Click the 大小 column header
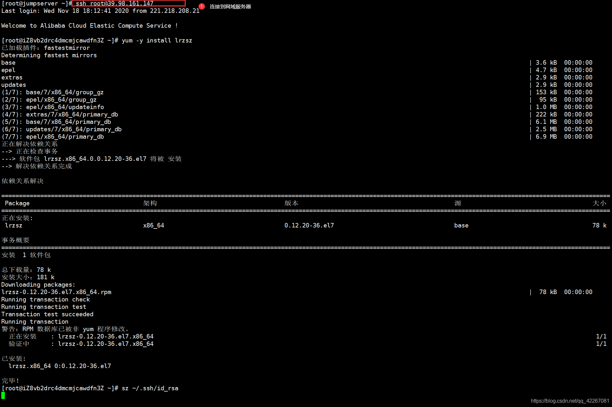The image size is (612, 407). pos(599,203)
